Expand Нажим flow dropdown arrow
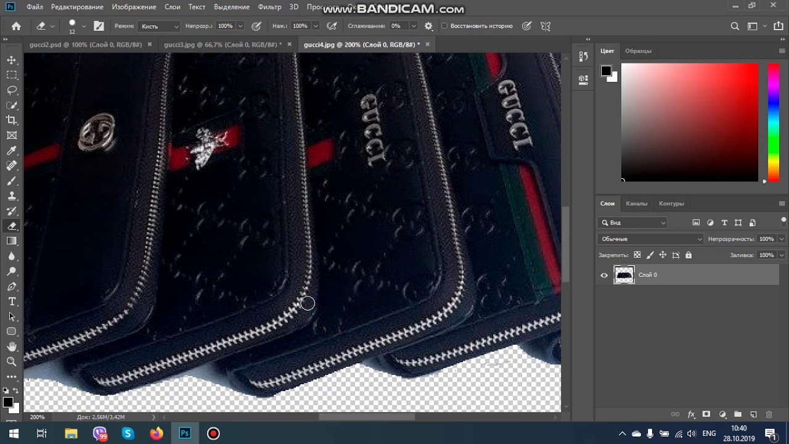 [x=315, y=26]
